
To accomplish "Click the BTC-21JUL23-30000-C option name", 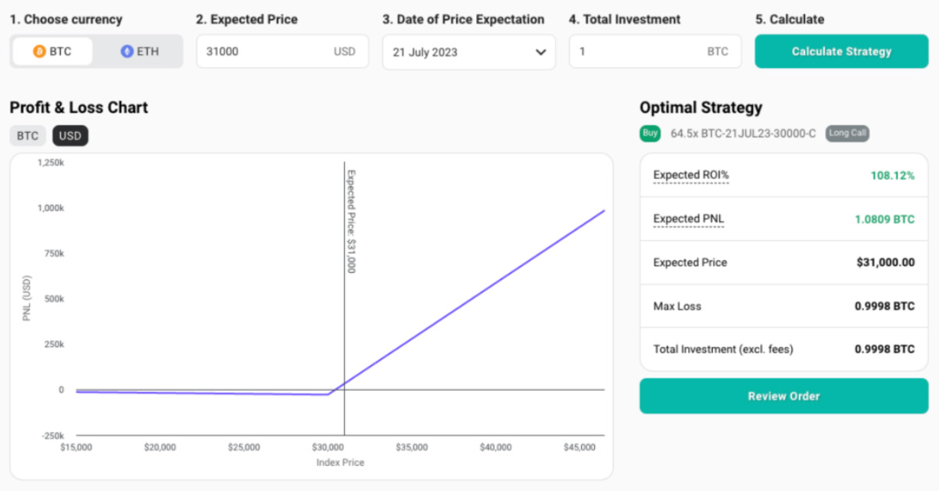I will point(743,134).
